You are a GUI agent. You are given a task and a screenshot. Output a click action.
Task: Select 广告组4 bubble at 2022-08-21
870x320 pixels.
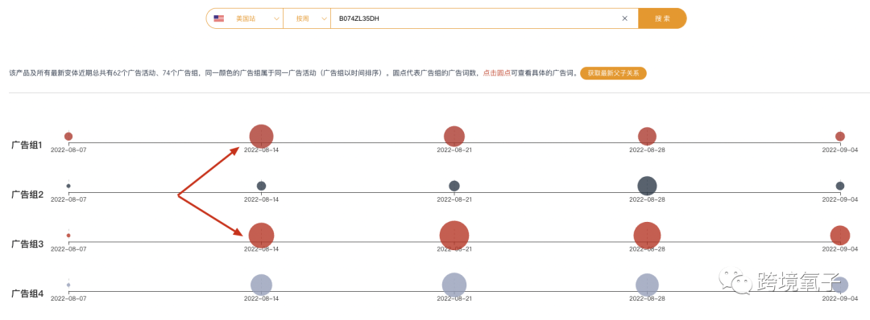click(x=454, y=285)
